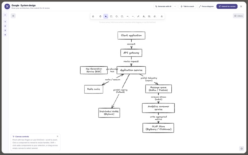Open the Library panel
This screenshot has height=155, width=248.
[238, 16]
